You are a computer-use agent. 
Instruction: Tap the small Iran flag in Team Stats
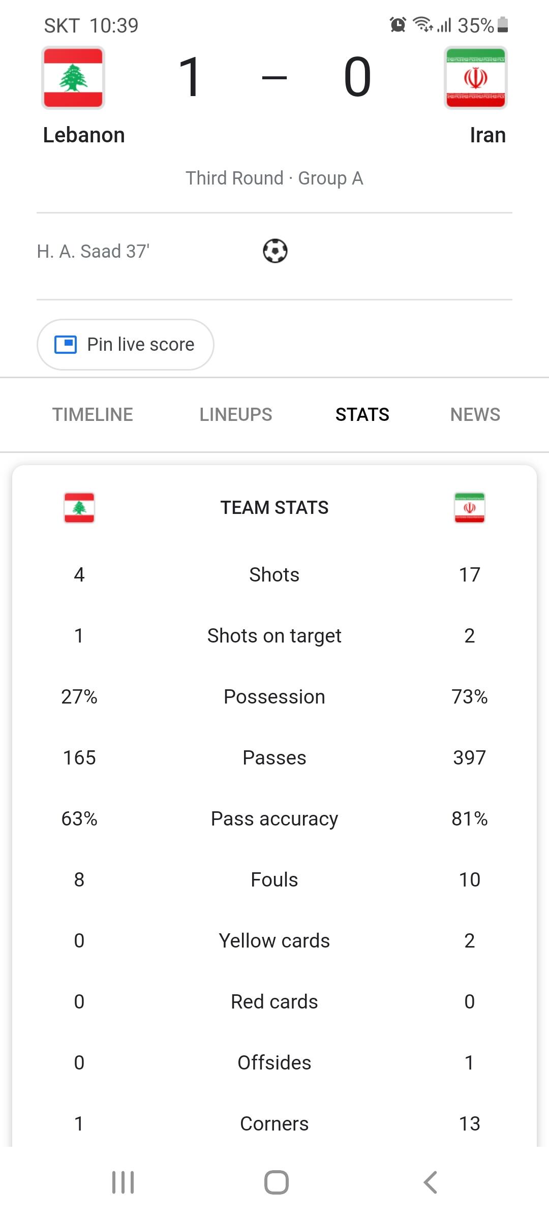(470, 507)
